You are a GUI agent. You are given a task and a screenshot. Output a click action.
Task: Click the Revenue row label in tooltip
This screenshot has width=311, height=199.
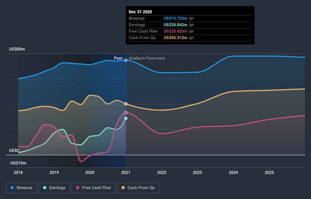137,18
